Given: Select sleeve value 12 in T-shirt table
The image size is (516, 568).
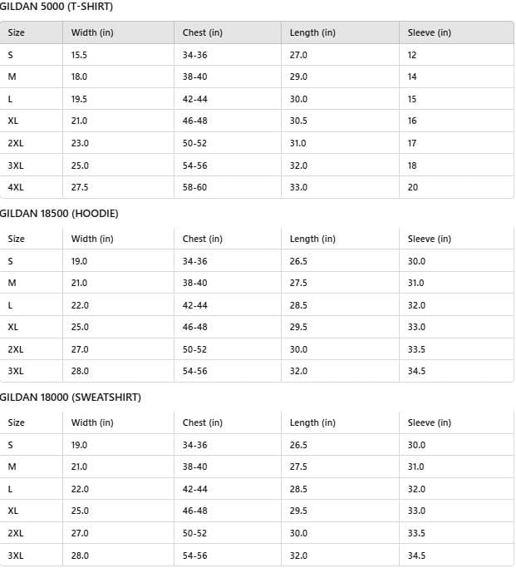Looking at the screenshot, I should tap(412, 55).
